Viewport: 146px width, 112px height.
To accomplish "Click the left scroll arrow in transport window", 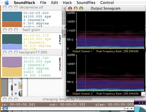I will coord(128,108).
